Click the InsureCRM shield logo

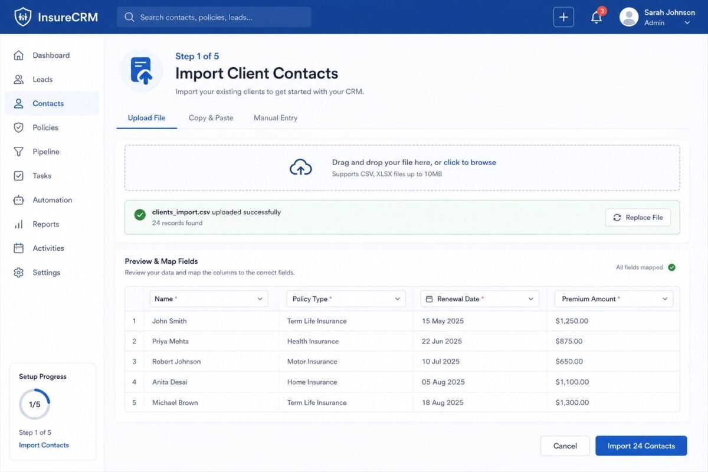click(23, 17)
